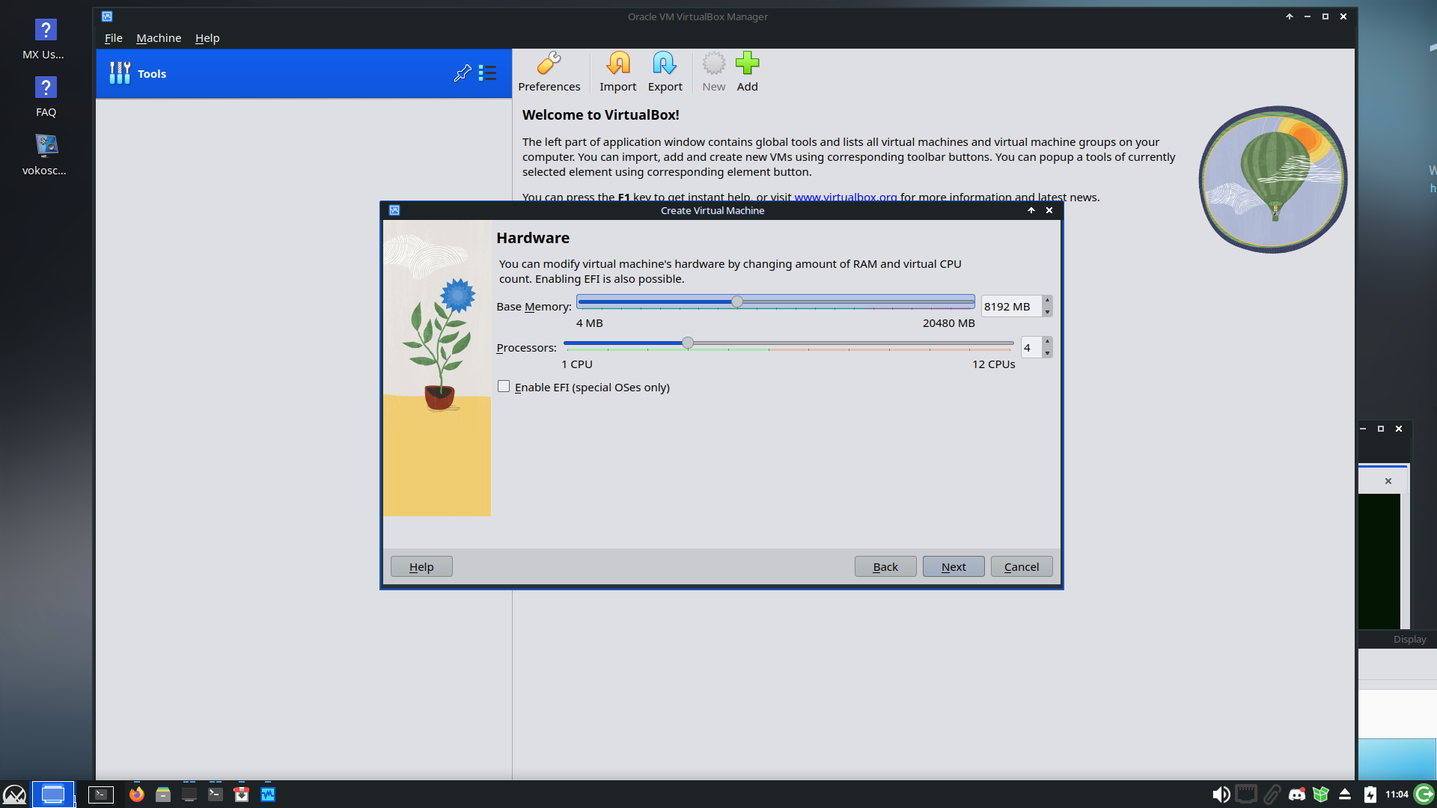Screen dimensions: 1437x808
Task: Click the Tools wrench icon in sidebar
Action: (x=120, y=73)
